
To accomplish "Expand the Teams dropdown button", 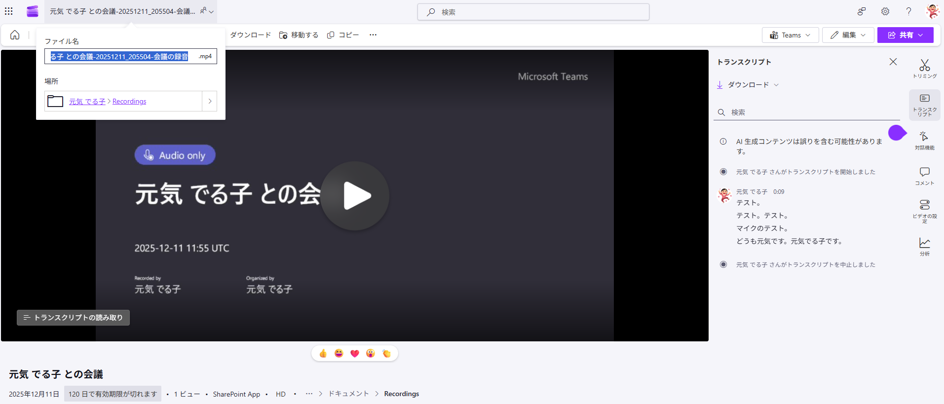I will click(x=790, y=35).
